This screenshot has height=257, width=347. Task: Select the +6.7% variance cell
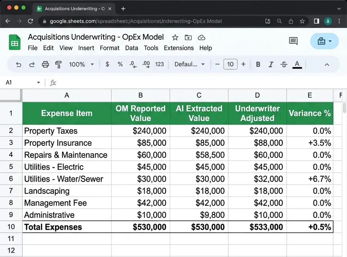coord(310,179)
